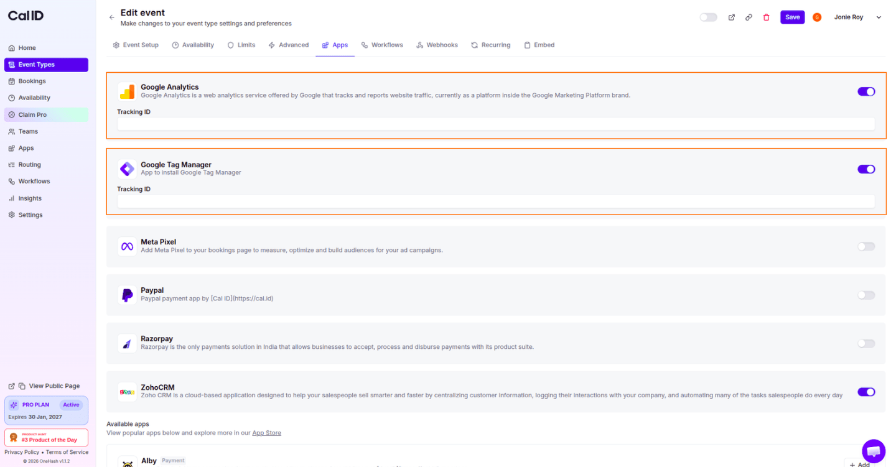The height and width of the screenshot is (467, 891).
Task: Click the Meta Pixel app icon
Action: click(x=127, y=246)
